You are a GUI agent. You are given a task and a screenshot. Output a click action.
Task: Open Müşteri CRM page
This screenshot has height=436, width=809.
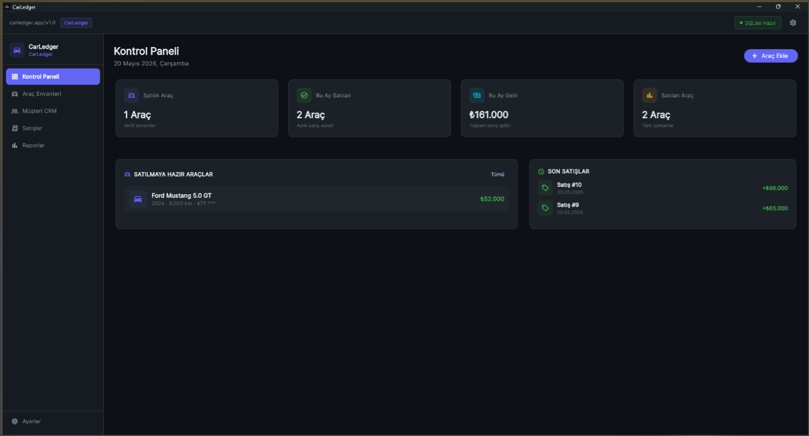point(53,111)
